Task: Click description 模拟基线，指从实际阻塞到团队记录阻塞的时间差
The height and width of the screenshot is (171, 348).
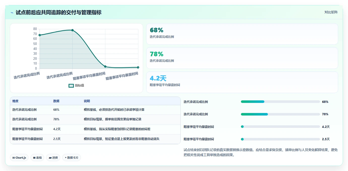Action: pyautogui.click(x=117, y=129)
